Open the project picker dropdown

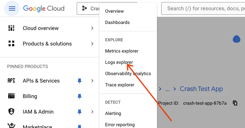tap(88, 8)
